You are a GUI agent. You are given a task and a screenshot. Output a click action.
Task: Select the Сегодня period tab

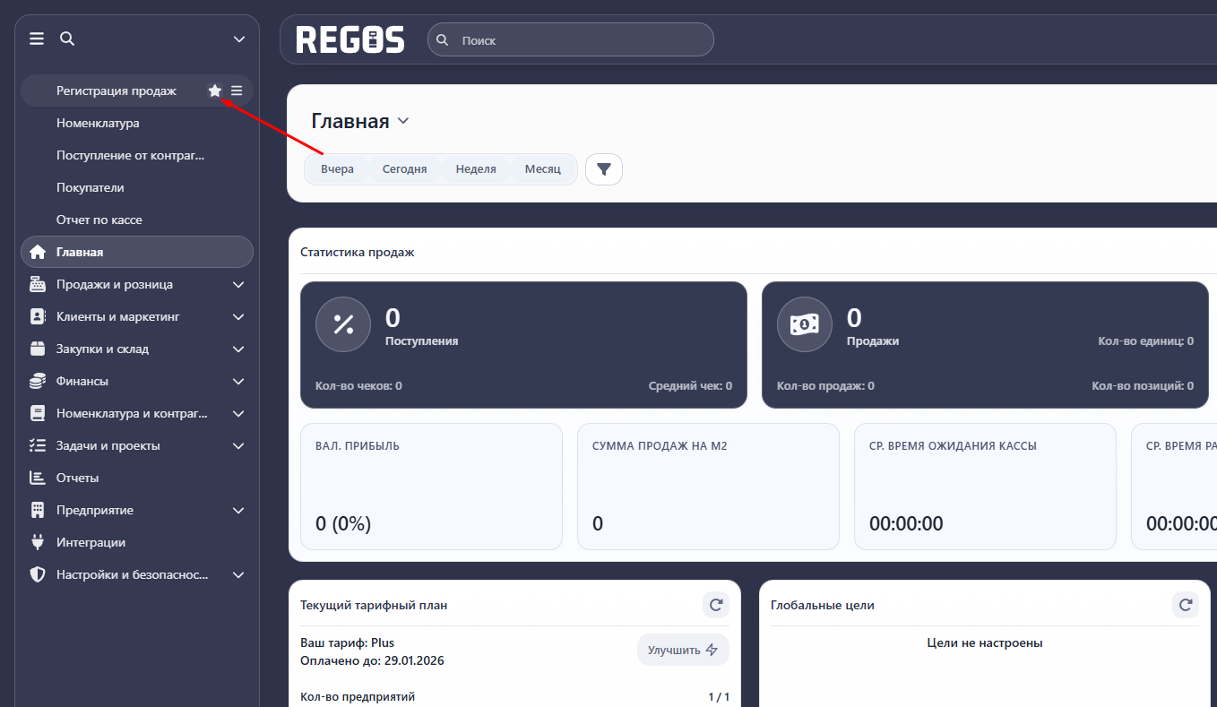(x=404, y=168)
